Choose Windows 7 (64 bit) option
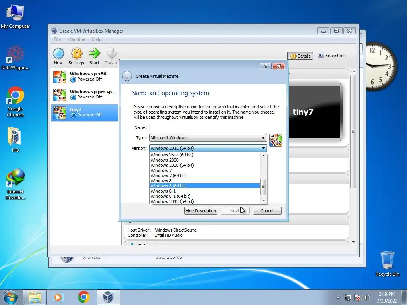The width and height of the screenshot is (407, 305). pos(205,176)
